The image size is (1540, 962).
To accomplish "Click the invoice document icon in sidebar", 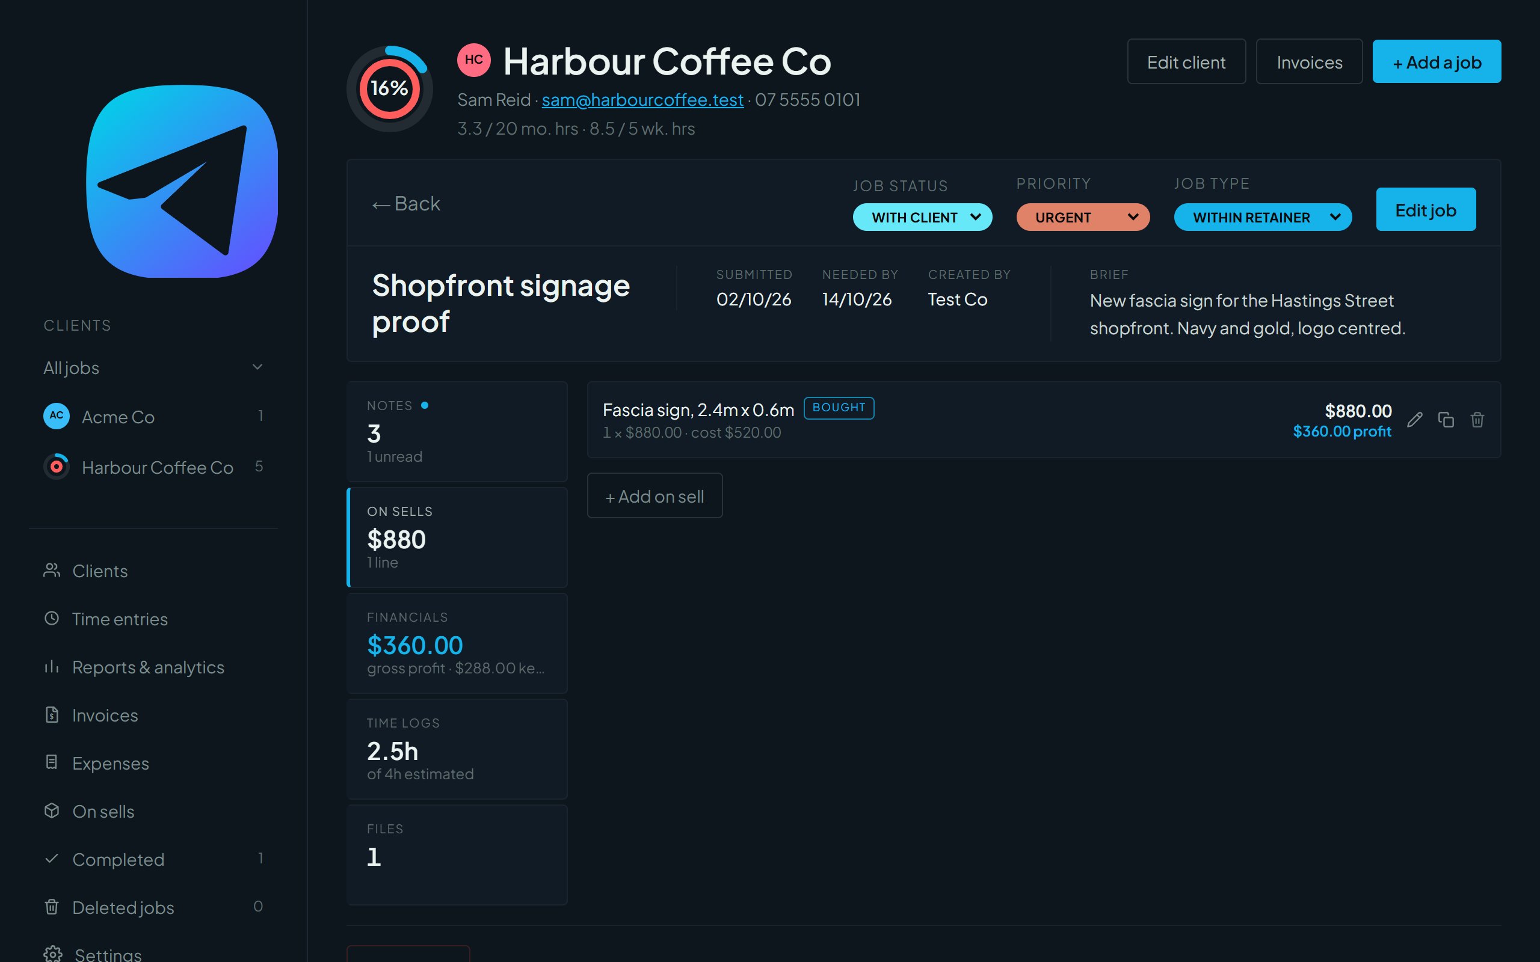I will point(52,714).
